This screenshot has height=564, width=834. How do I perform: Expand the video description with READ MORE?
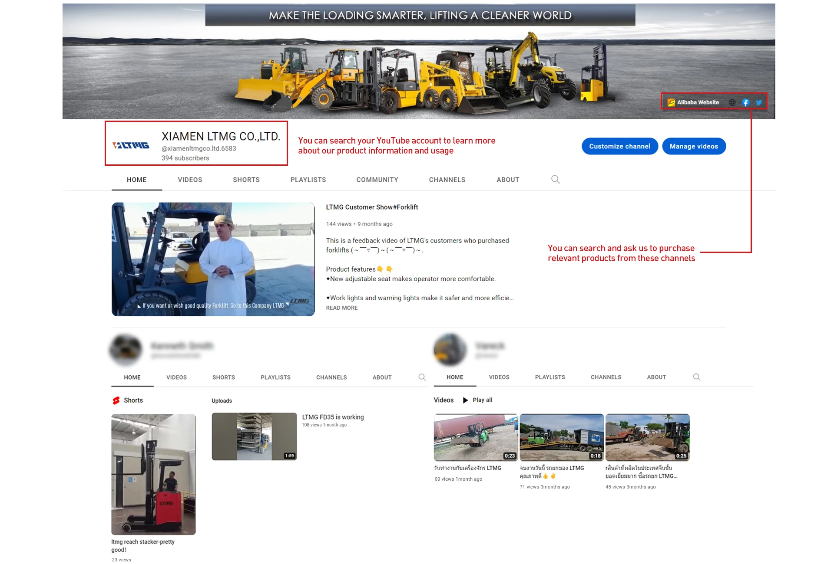pos(342,308)
